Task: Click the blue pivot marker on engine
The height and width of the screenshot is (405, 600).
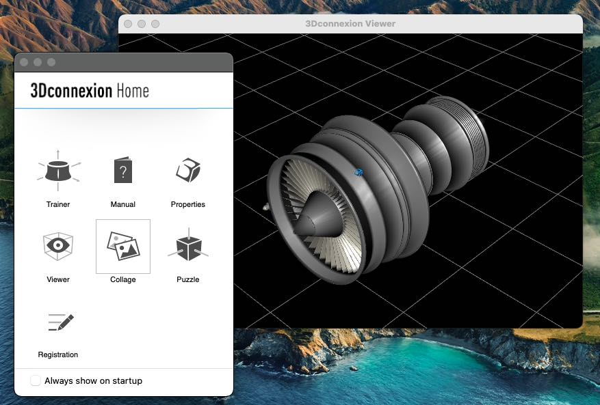Action: 358,172
